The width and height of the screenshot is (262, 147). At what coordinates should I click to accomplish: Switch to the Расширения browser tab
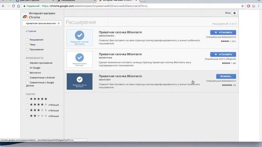77,1
